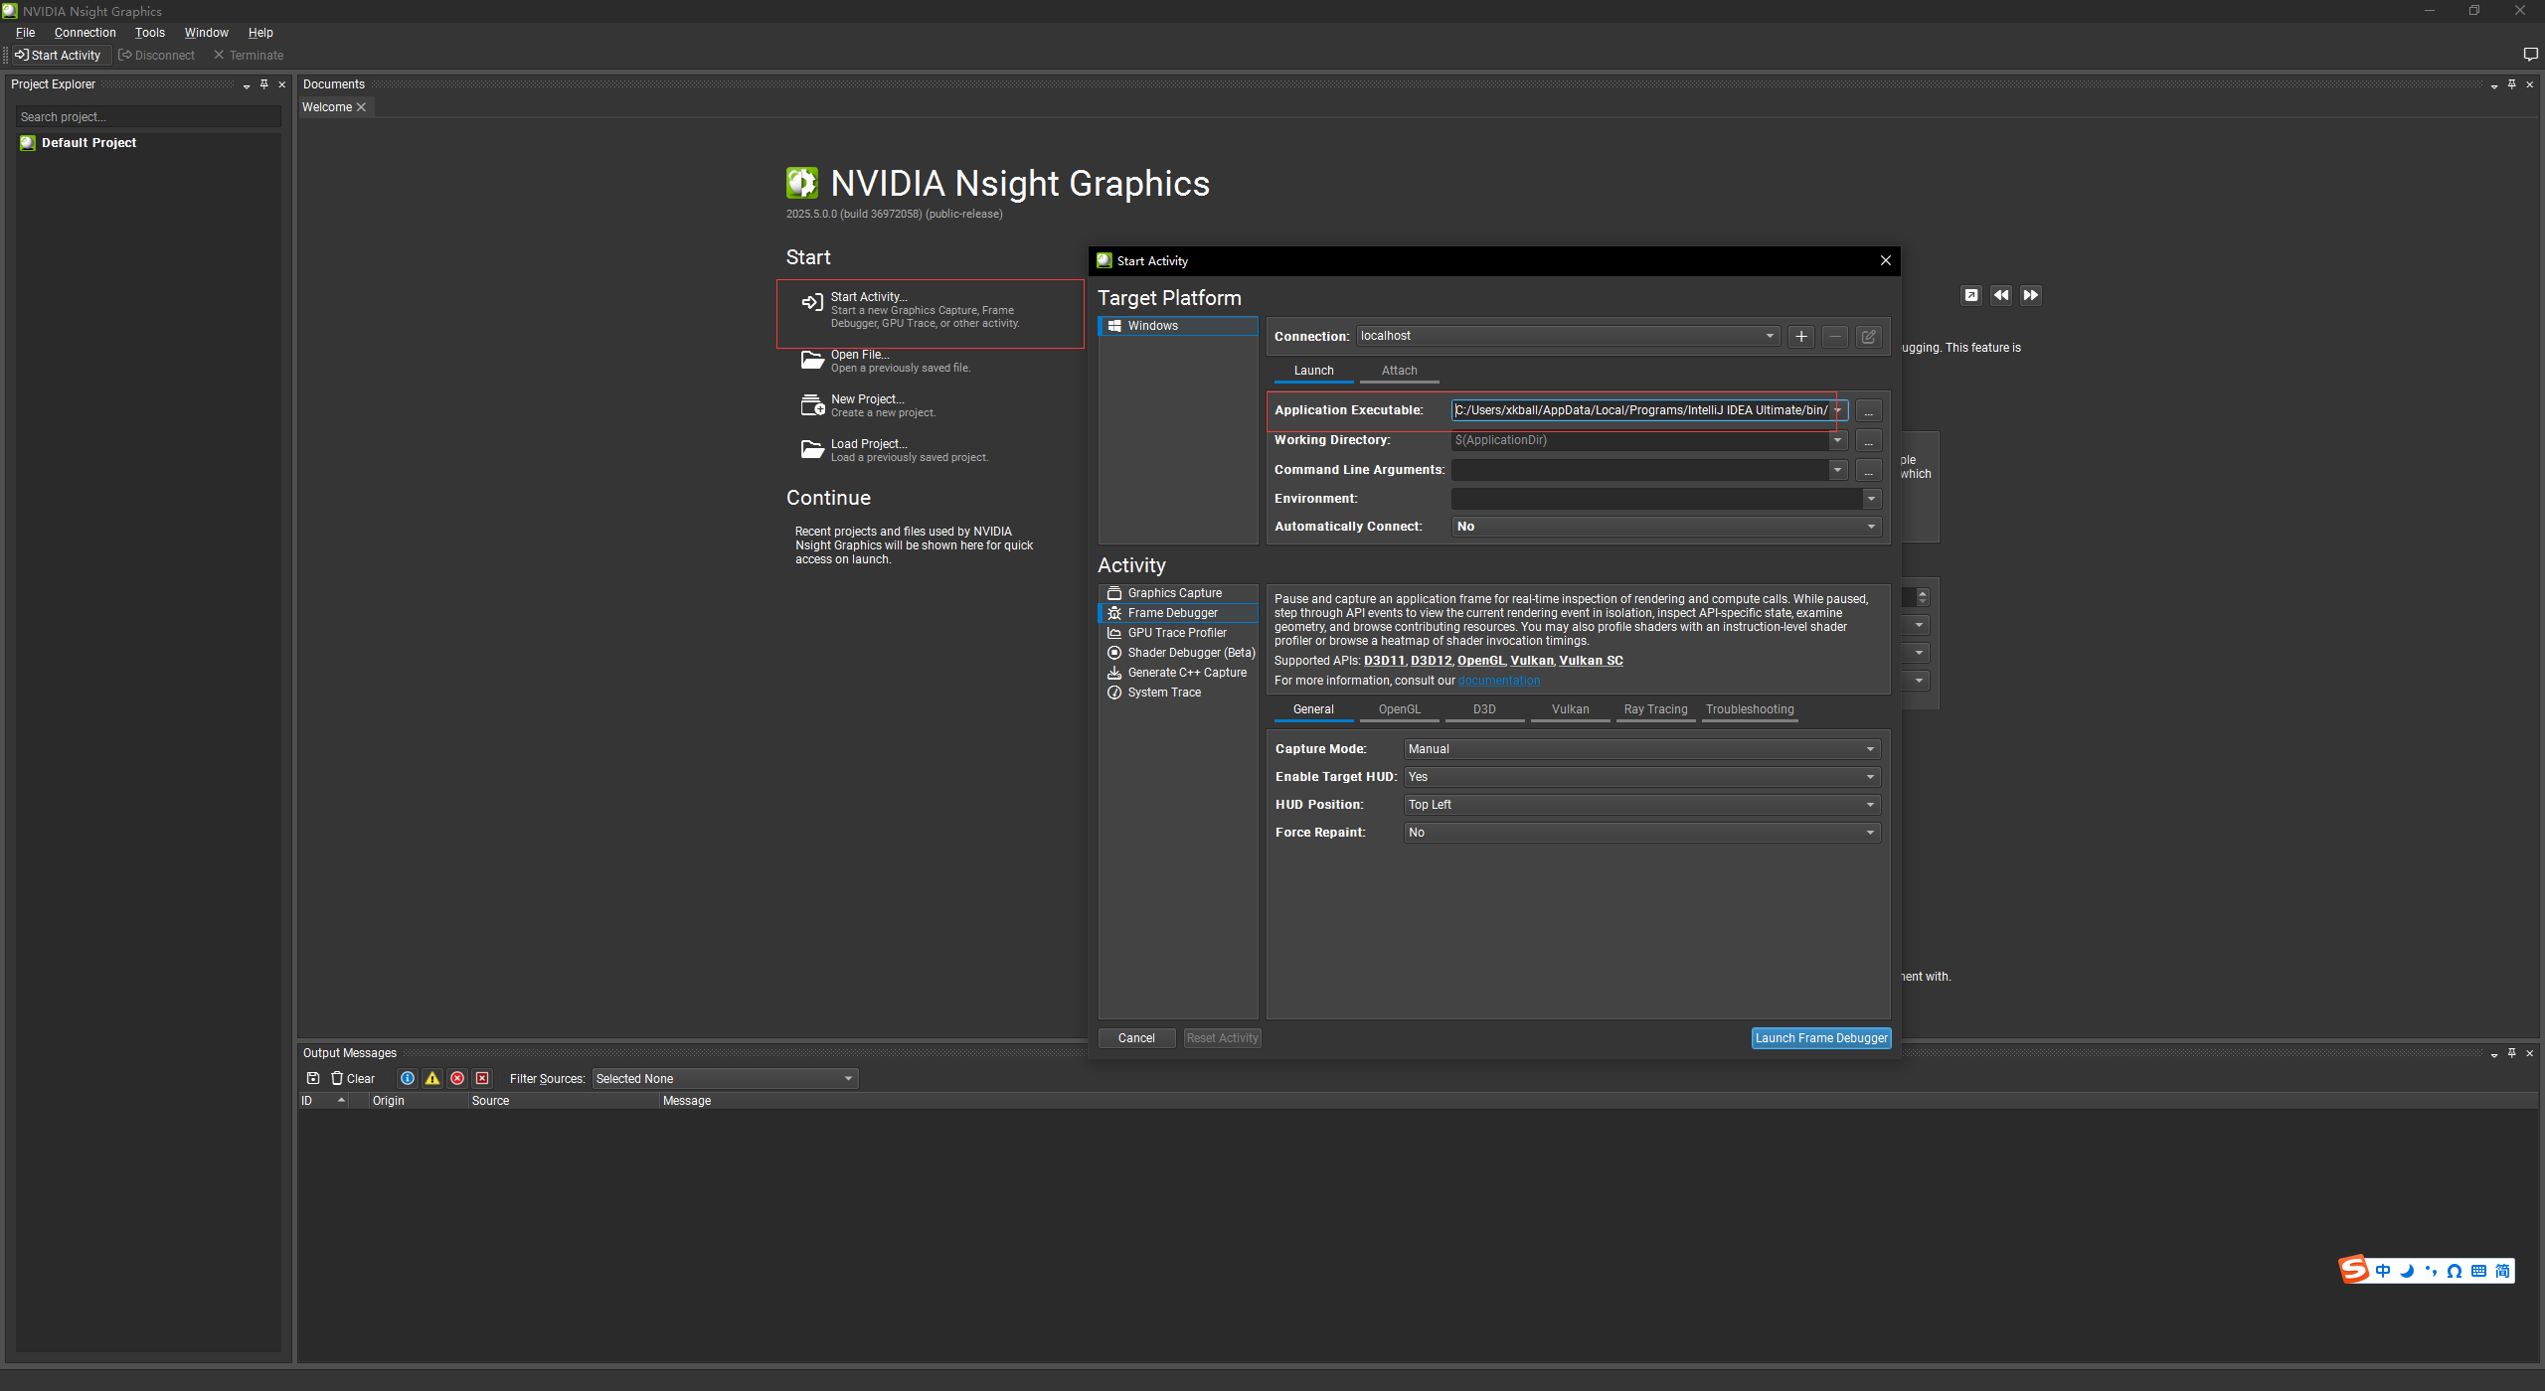Select the GPU Trace Profiler activity
This screenshot has width=2545, height=1391.
coord(1176,633)
